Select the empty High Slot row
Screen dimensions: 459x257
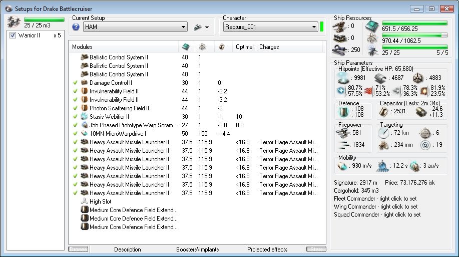tap(100, 202)
